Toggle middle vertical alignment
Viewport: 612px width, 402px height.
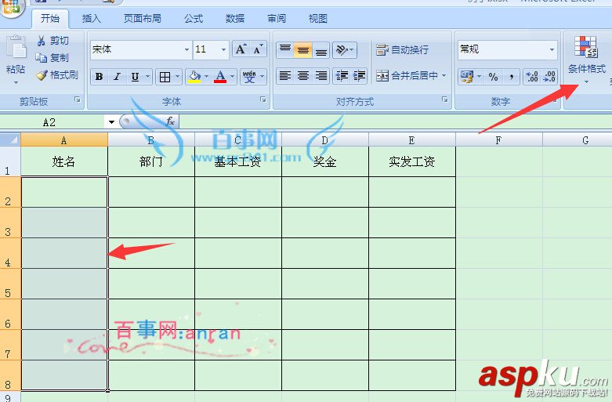303,49
